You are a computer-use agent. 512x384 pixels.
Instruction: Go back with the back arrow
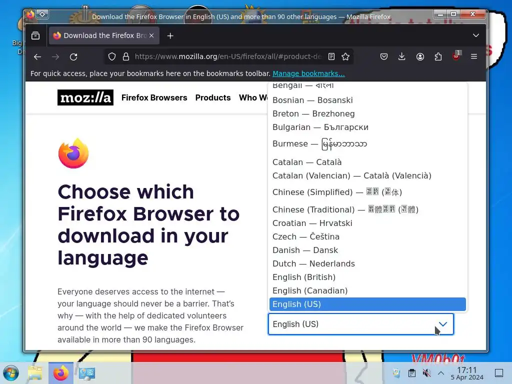(x=37, y=57)
